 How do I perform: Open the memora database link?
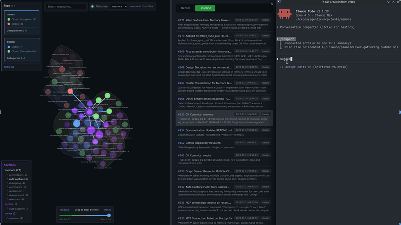135,6
